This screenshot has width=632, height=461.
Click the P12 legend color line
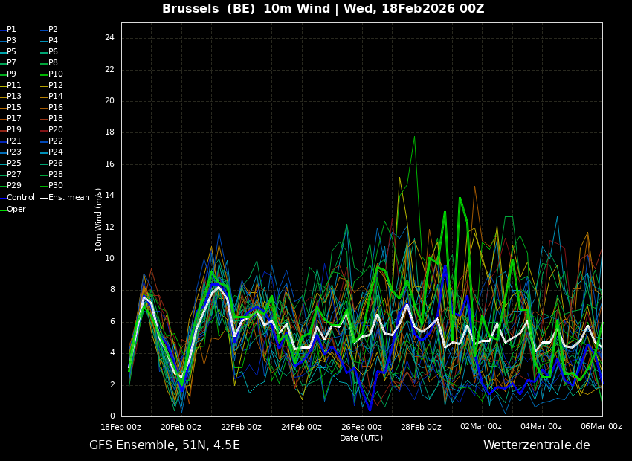pos(44,86)
